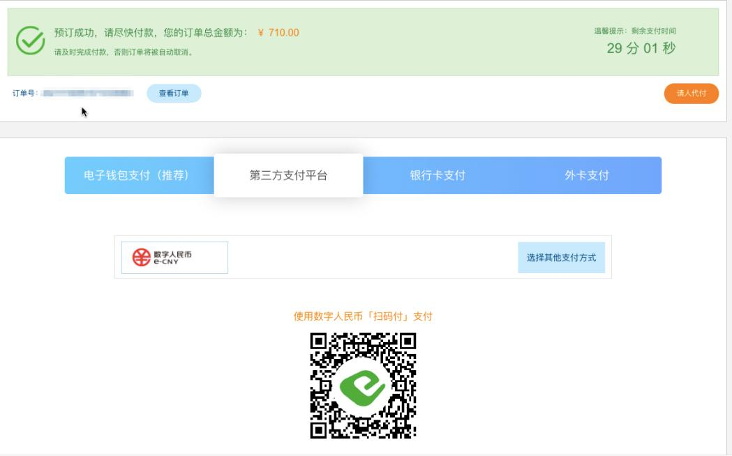Click the green checkmark success icon

tap(30, 42)
